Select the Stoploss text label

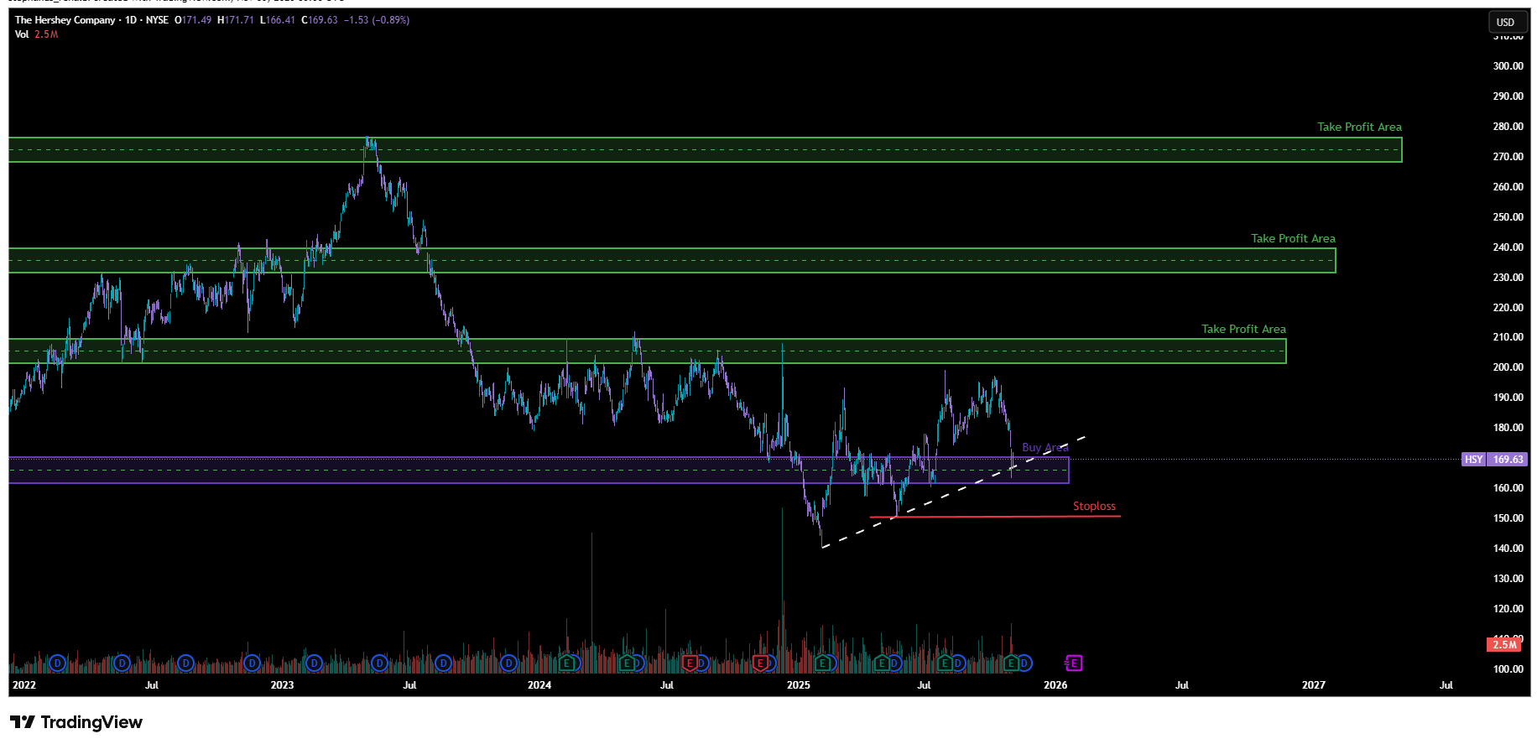point(1094,507)
